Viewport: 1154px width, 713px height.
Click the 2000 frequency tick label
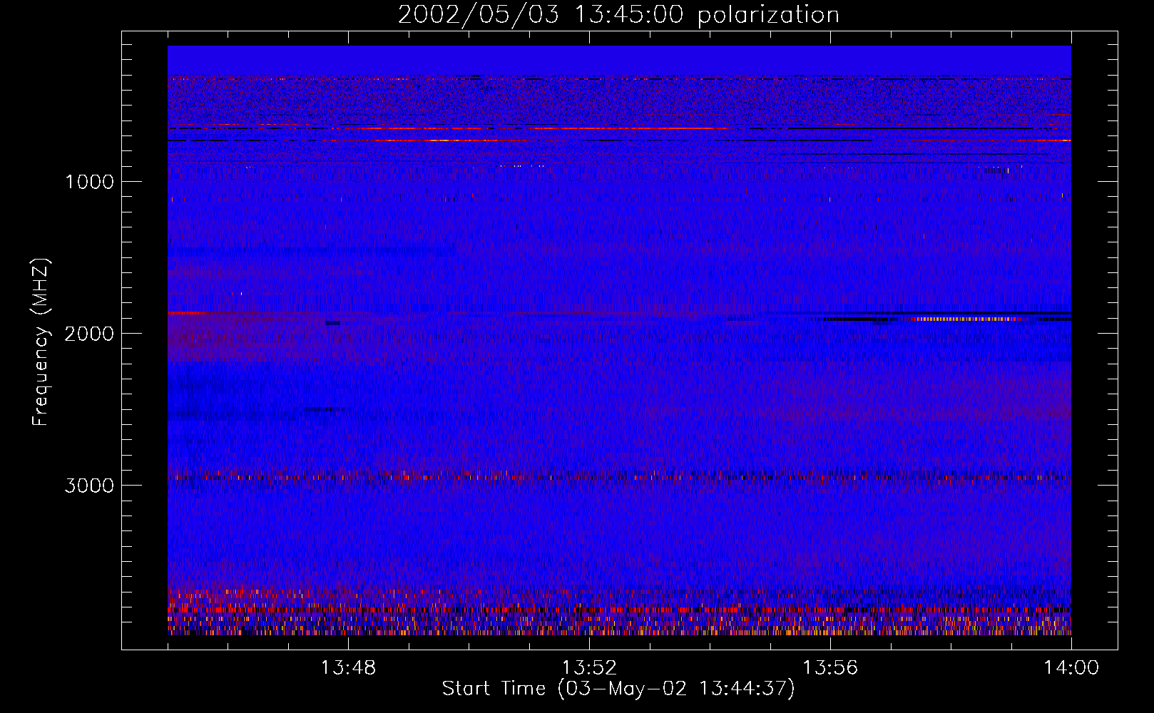click(x=89, y=334)
